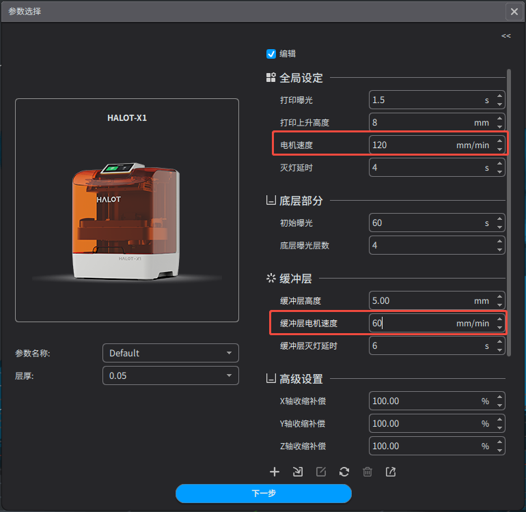Increase 底层曝光层数 with the up arrow

pyautogui.click(x=499, y=241)
